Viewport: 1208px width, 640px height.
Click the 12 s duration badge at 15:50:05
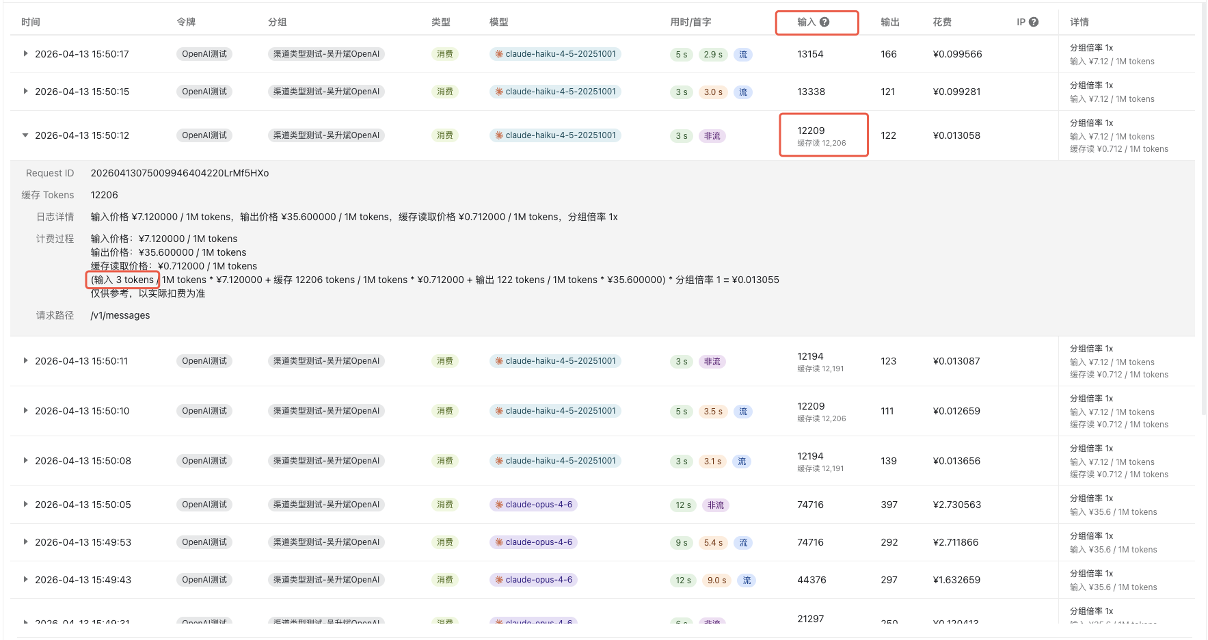pyautogui.click(x=683, y=505)
